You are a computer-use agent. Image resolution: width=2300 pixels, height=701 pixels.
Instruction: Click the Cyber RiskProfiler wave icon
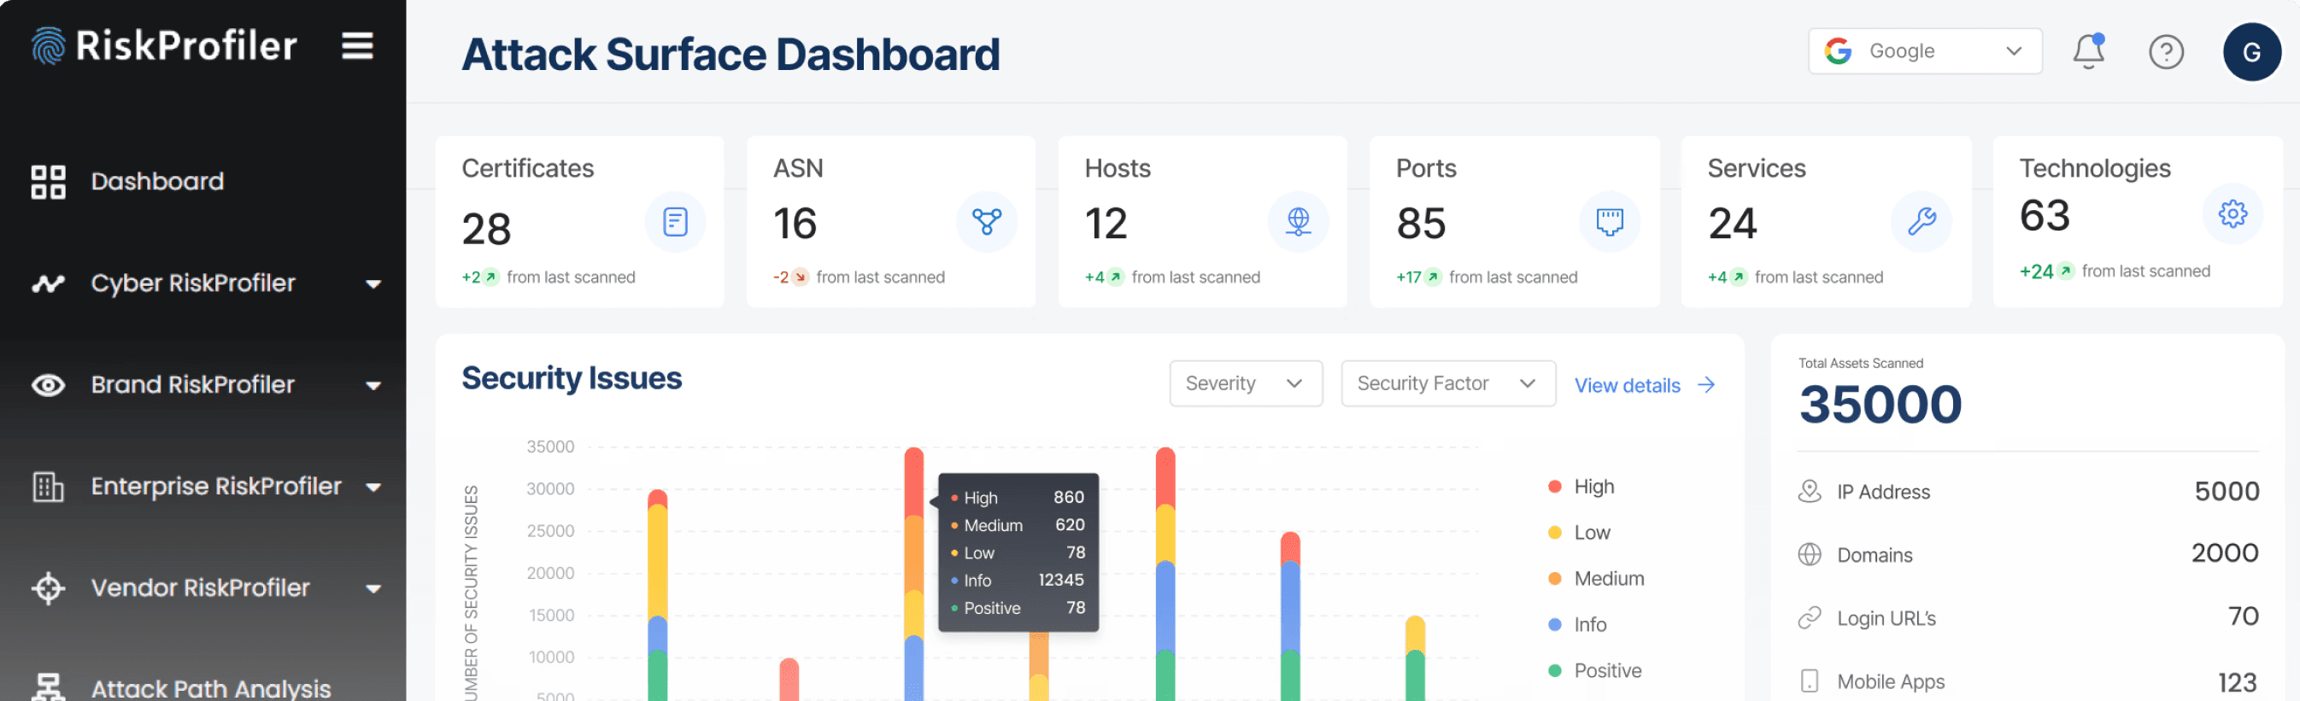[48, 283]
